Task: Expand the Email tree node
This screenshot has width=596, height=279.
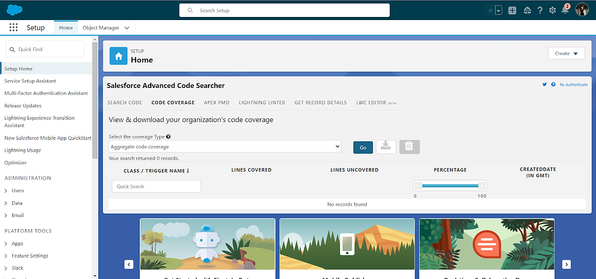Action: point(5,215)
